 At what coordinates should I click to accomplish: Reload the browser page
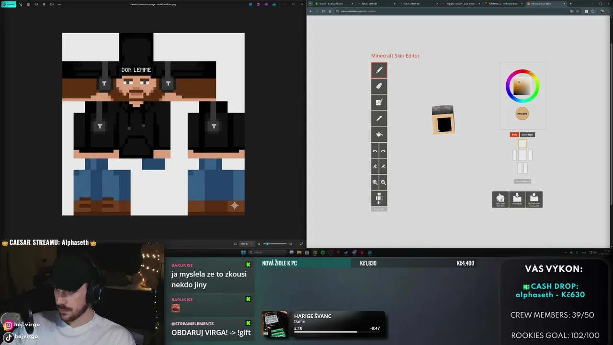pyautogui.click(x=323, y=11)
